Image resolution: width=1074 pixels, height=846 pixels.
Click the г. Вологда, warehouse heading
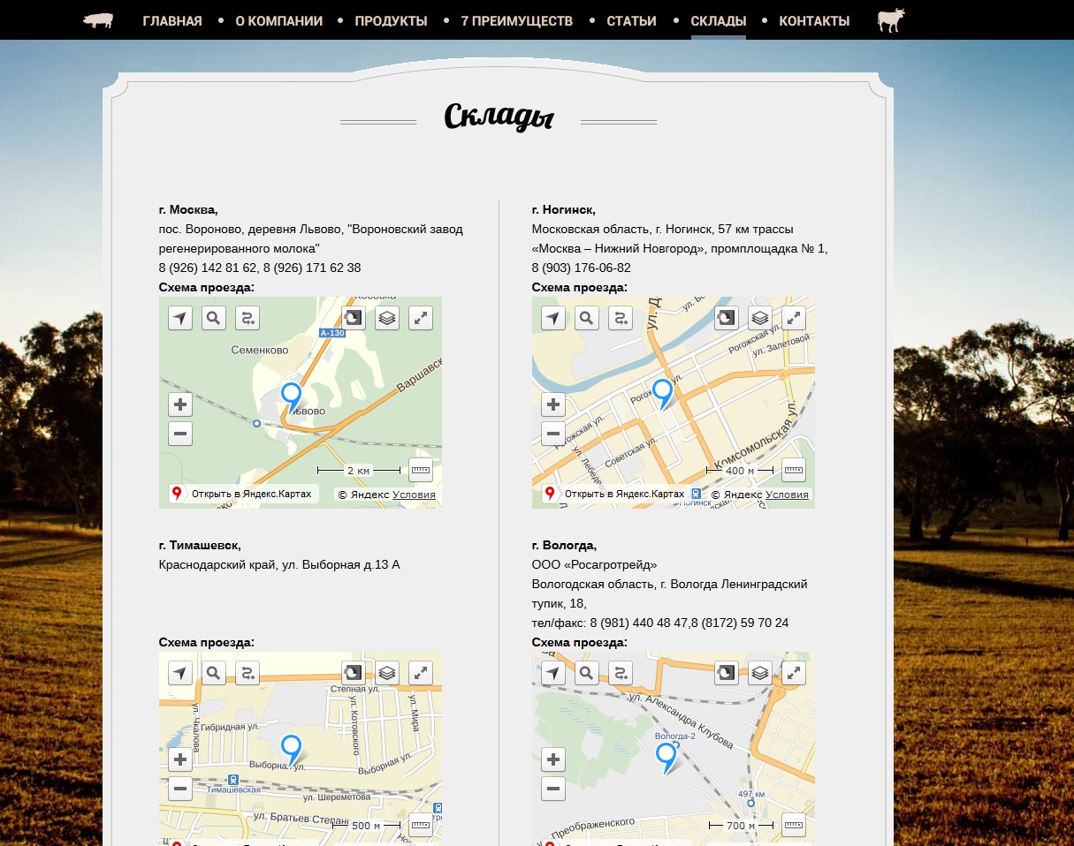(564, 545)
